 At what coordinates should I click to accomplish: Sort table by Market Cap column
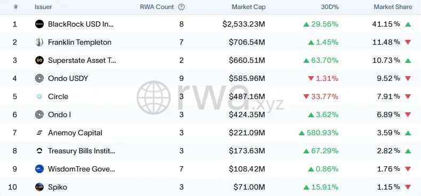(248, 7)
